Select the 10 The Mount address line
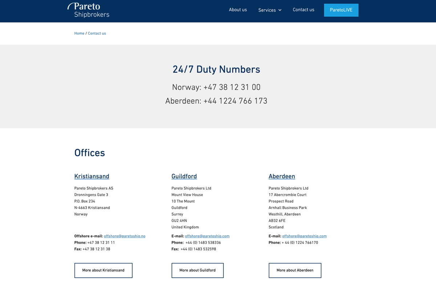 183,202
